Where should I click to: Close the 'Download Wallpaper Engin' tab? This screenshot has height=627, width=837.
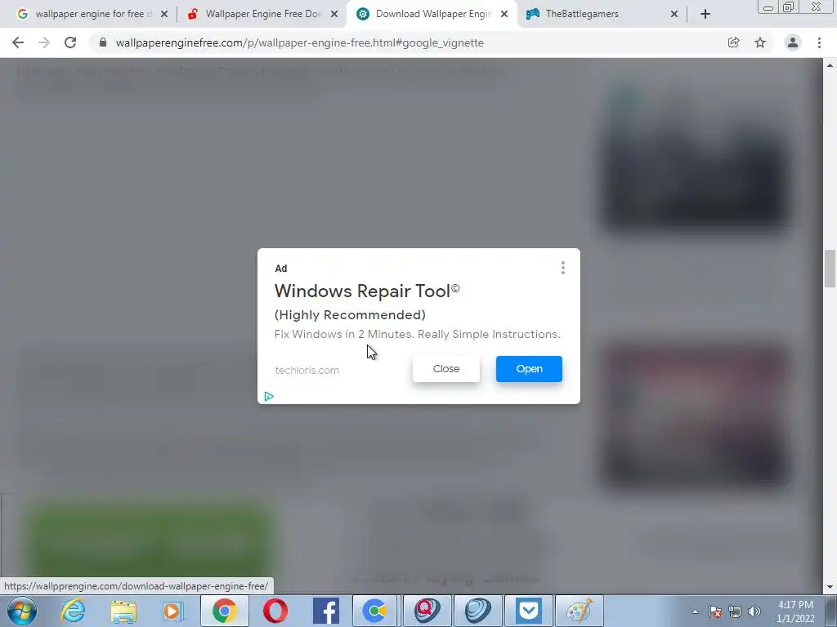click(504, 15)
